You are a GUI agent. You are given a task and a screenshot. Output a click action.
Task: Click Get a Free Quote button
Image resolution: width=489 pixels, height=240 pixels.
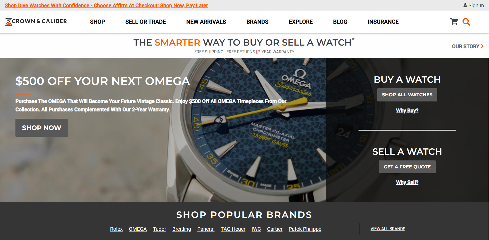click(407, 167)
